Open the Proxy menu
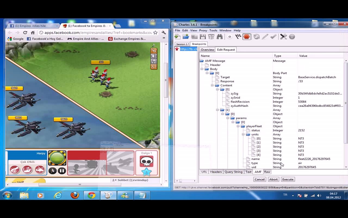 [203, 30]
